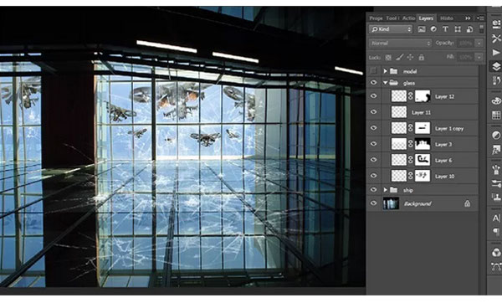Screen dimensions: 502x303
Task: Lock position move icon
Action: pos(410,57)
